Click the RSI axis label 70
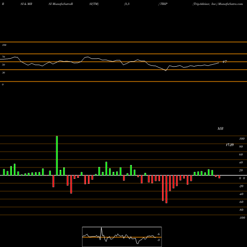Screen dimensions: 247x247 coord(3,57)
